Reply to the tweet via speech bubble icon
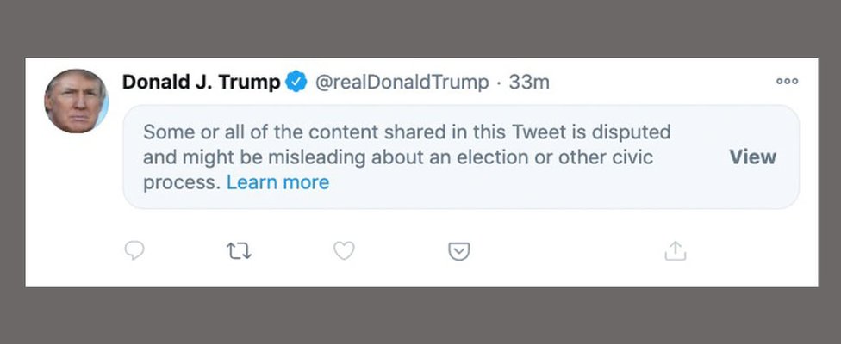Screen dimensions: 841x344 click(134, 250)
